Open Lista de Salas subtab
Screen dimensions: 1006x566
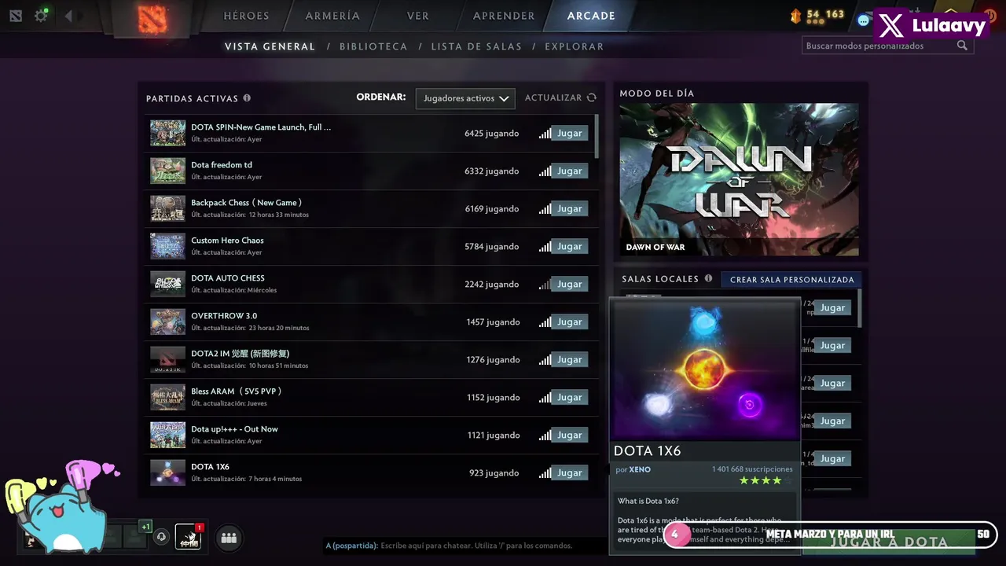476,46
